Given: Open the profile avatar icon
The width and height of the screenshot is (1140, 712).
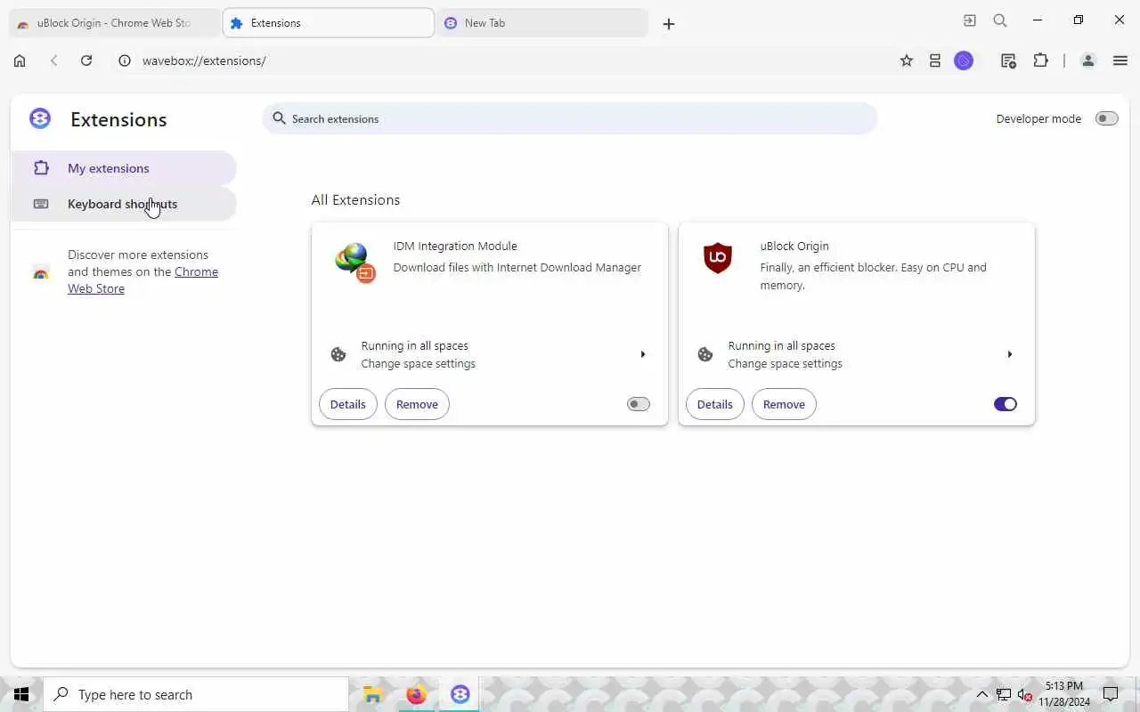Looking at the screenshot, I should tap(1087, 61).
